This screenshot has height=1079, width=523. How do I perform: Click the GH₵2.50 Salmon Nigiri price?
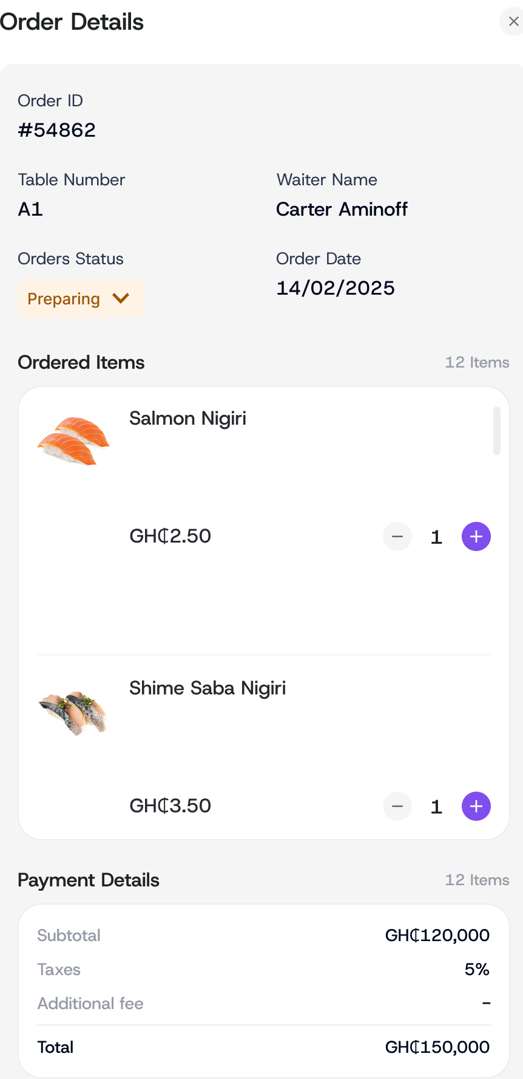tap(170, 536)
